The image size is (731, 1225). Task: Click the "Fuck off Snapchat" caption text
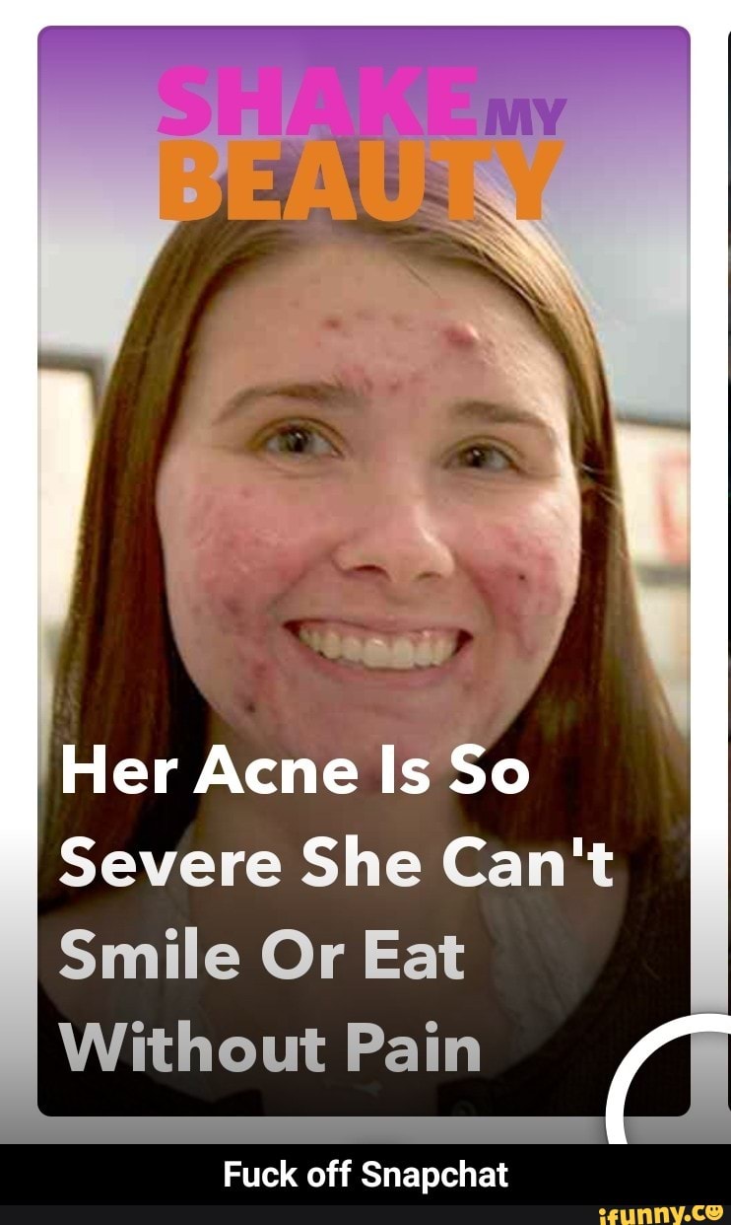pos(365,1176)
